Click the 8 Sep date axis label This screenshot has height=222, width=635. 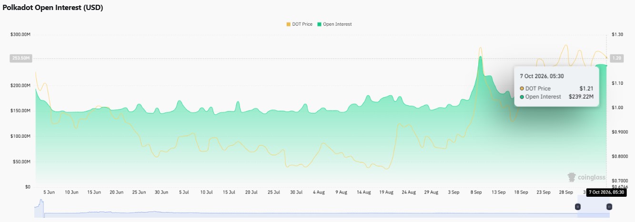[x=476, y=192]
